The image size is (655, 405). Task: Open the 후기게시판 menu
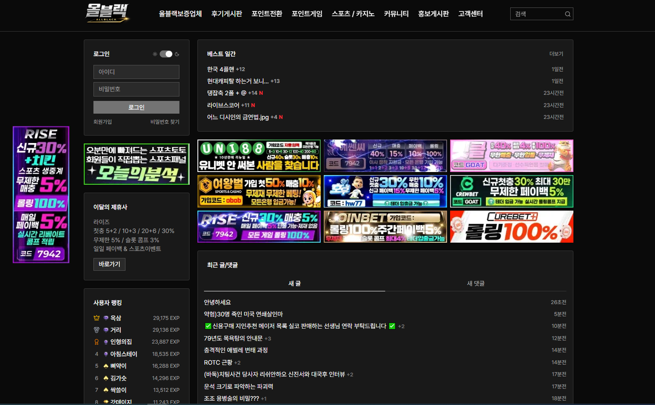226,14
